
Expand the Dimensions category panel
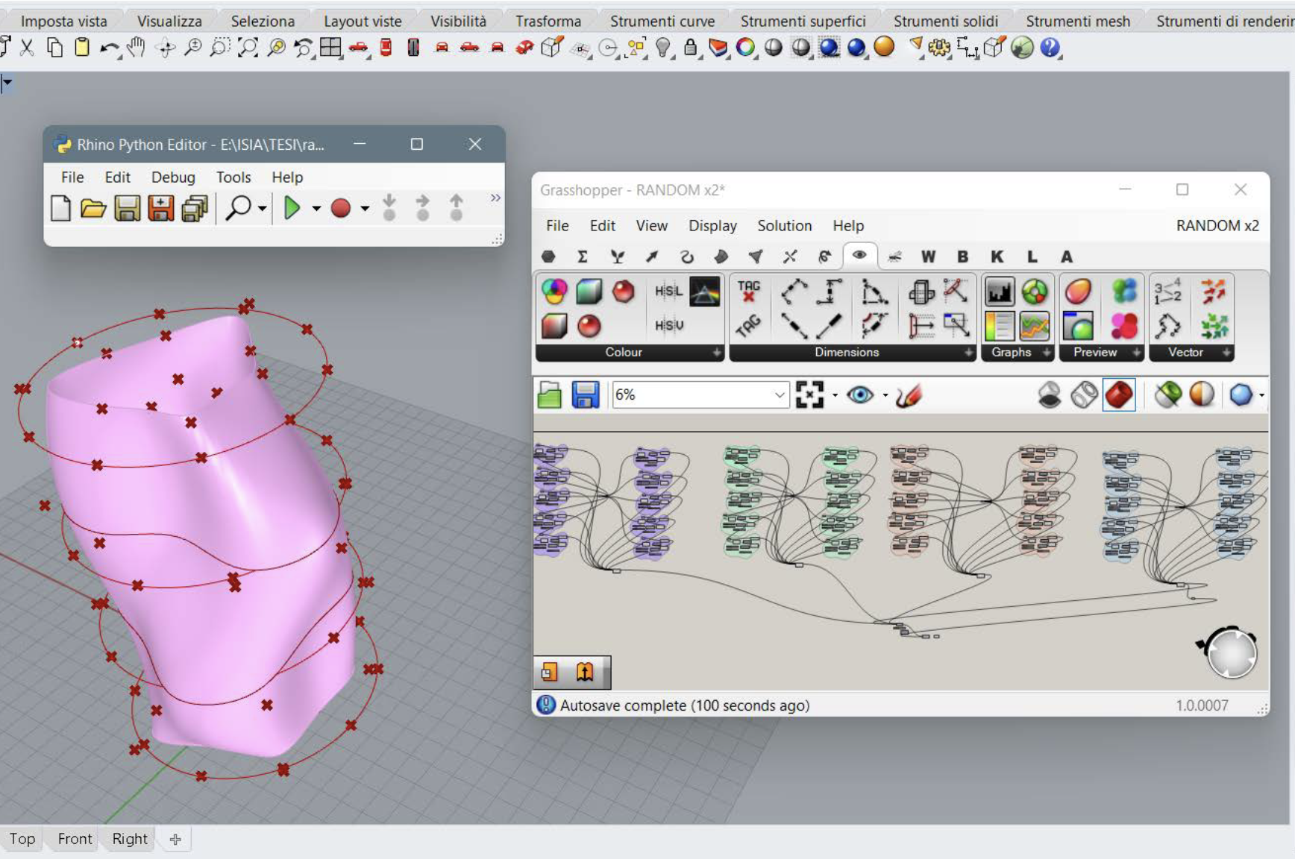click(968, 352)
